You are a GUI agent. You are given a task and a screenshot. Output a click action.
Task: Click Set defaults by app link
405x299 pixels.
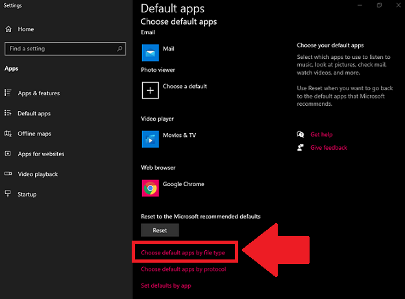point(166,285)
